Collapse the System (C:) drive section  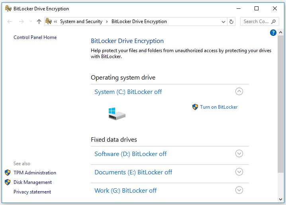click(239, 92)
